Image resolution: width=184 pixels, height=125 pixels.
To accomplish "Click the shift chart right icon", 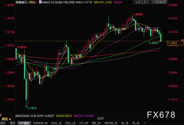I will pos(165,2).
